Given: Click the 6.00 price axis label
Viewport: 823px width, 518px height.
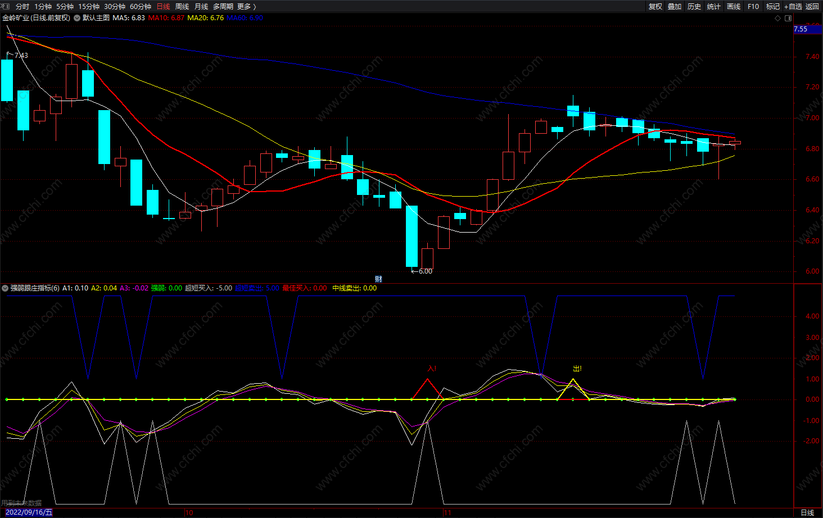Looking at the screenshot, I should tap(812, 271).
